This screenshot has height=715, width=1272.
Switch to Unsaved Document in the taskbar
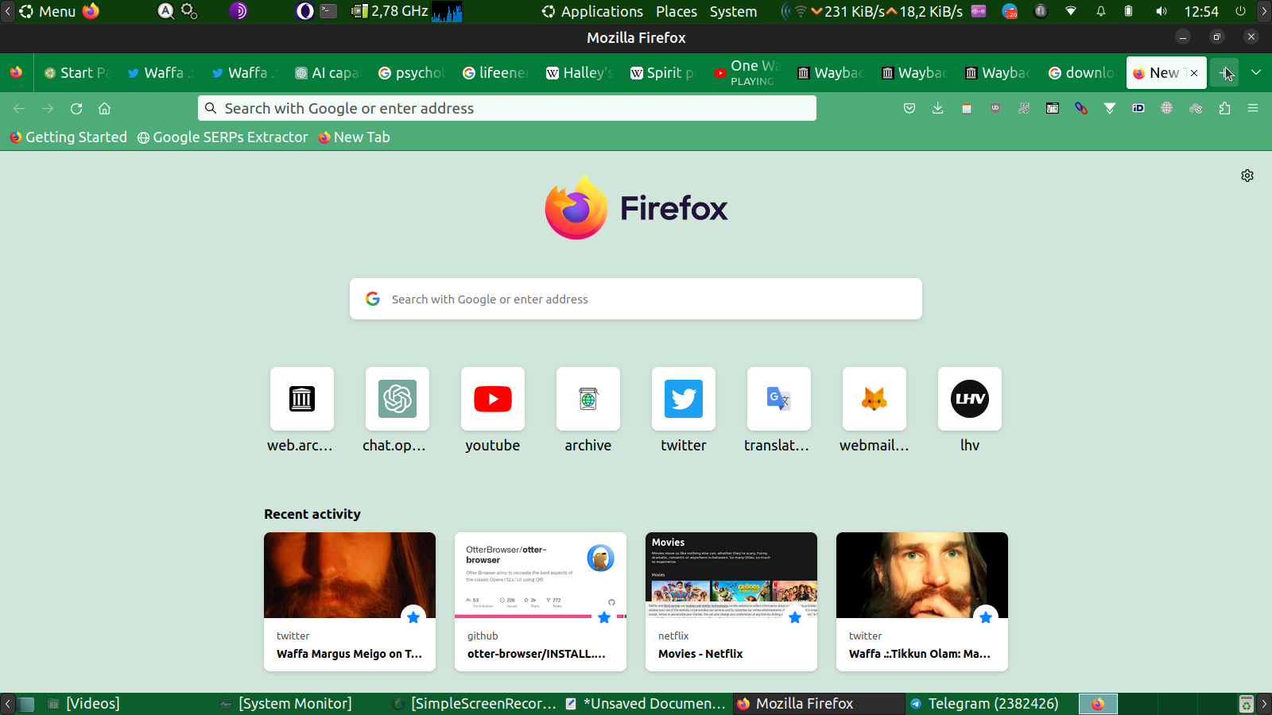(x=646, y=704)
